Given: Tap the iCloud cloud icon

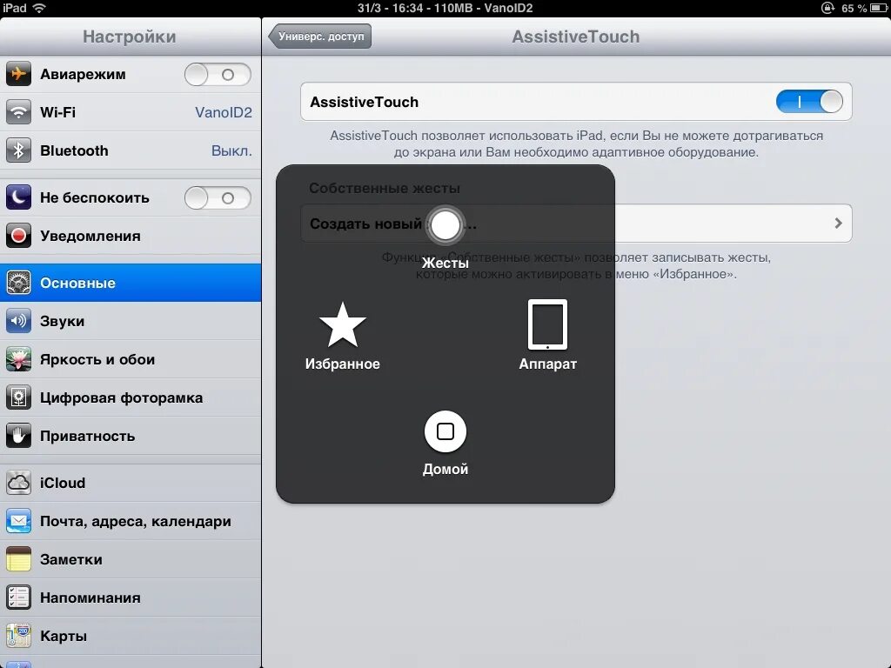Looking at the screenshot, I should pyautogui.click(x=18, y=483).
